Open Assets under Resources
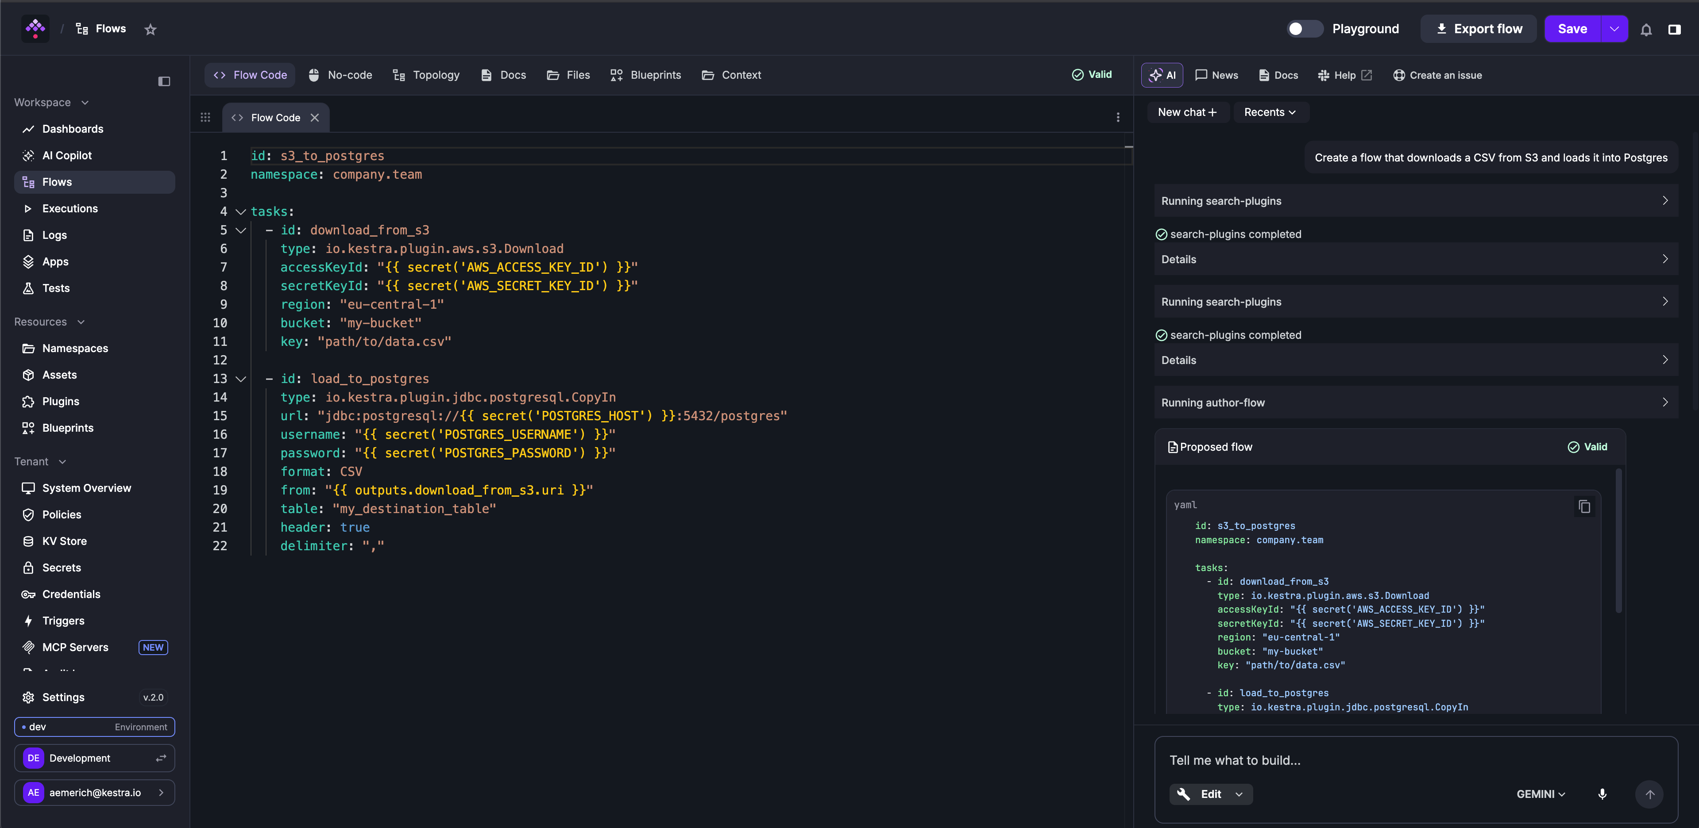The image size is (1699, 828). [94, 375]
